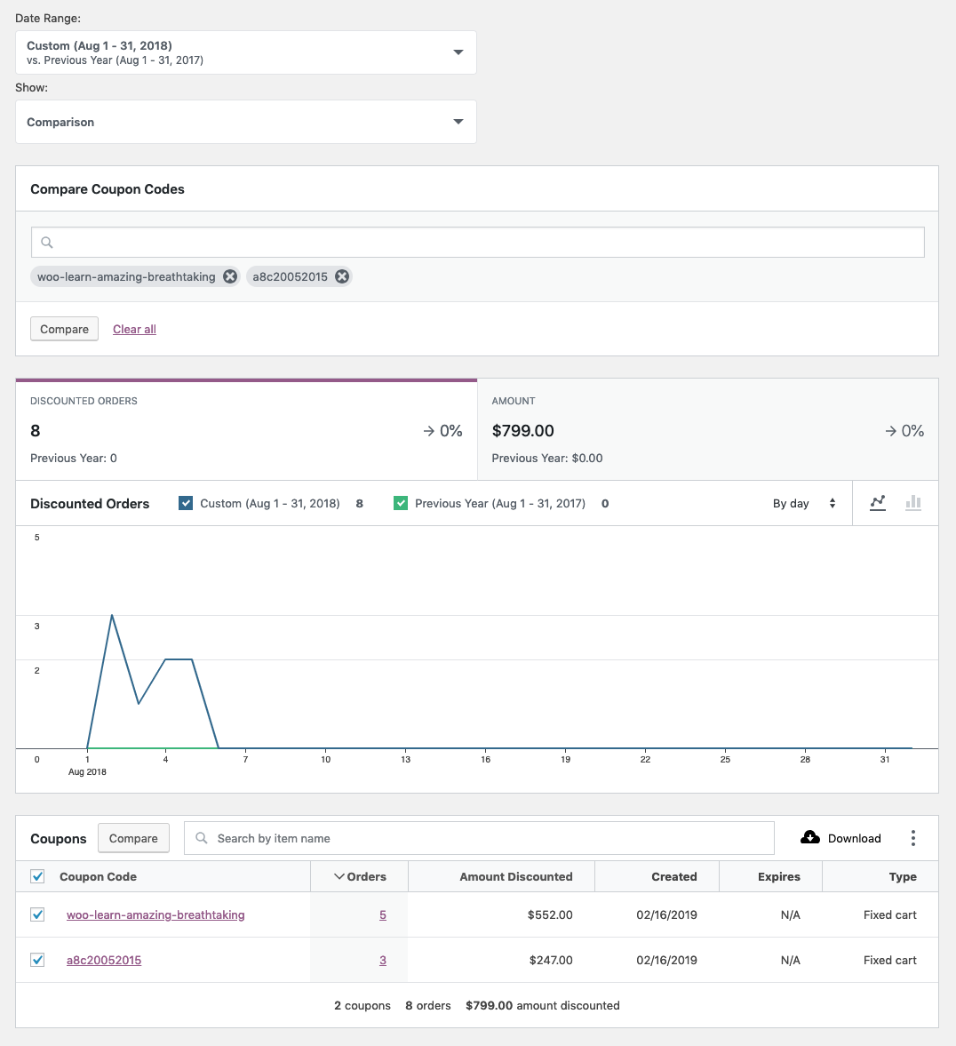This screenshot has width=956, height=1046.
Task: Remove the a8c20052015 coupon tag
Action: [342, 276]
